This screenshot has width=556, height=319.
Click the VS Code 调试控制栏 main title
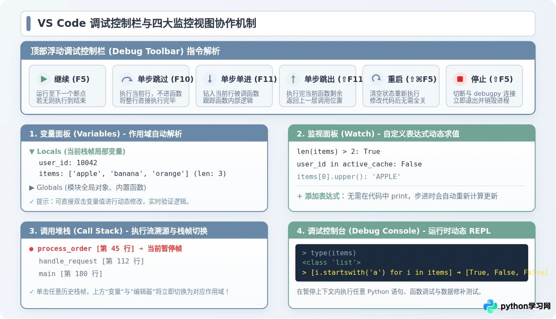147,23
